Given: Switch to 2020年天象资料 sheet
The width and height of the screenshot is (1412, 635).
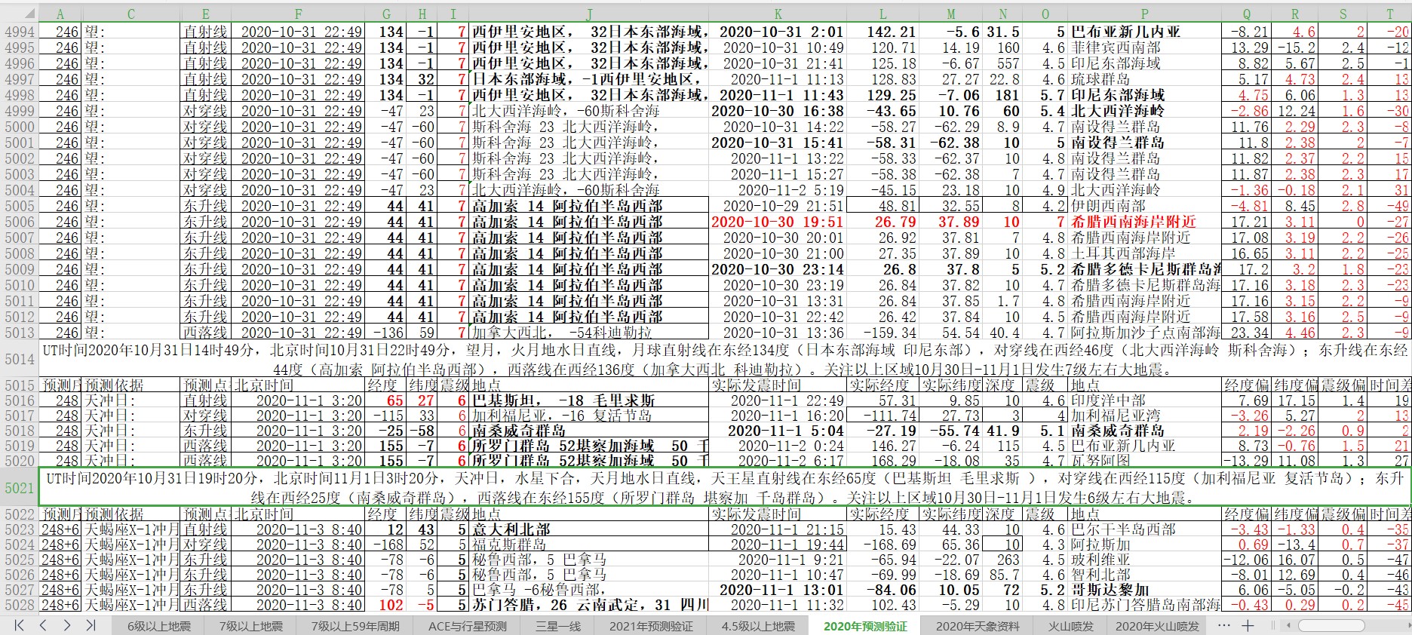Looking at the screenshot, I should (977, 626).
